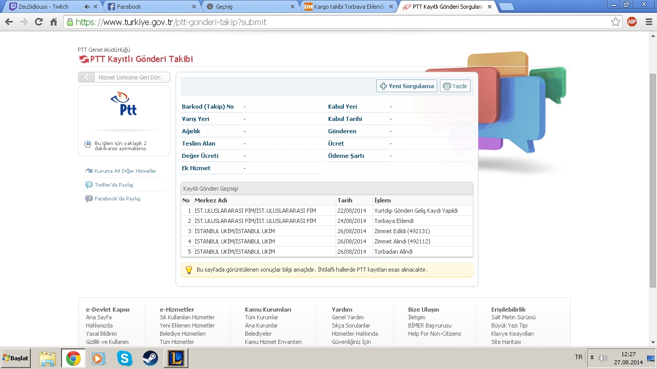
Task: Click the browser Back arrow
Action: 9,22
